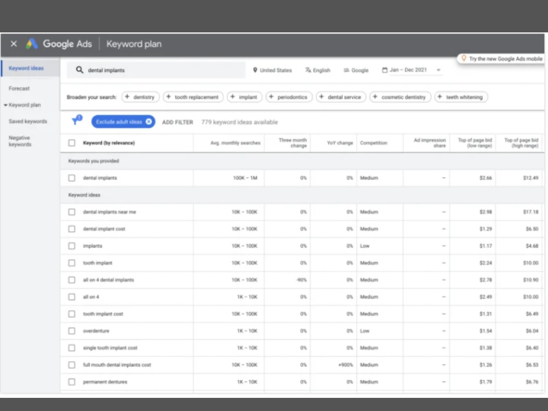Sort by Three month change column header
Viewport: 548px width, 411px height.
point(293,142)
